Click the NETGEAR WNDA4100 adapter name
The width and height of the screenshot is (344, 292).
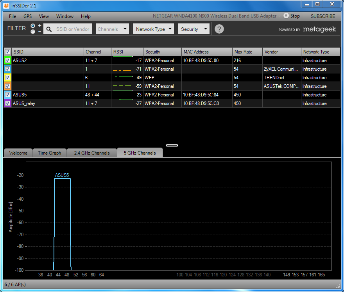[215, 16]
